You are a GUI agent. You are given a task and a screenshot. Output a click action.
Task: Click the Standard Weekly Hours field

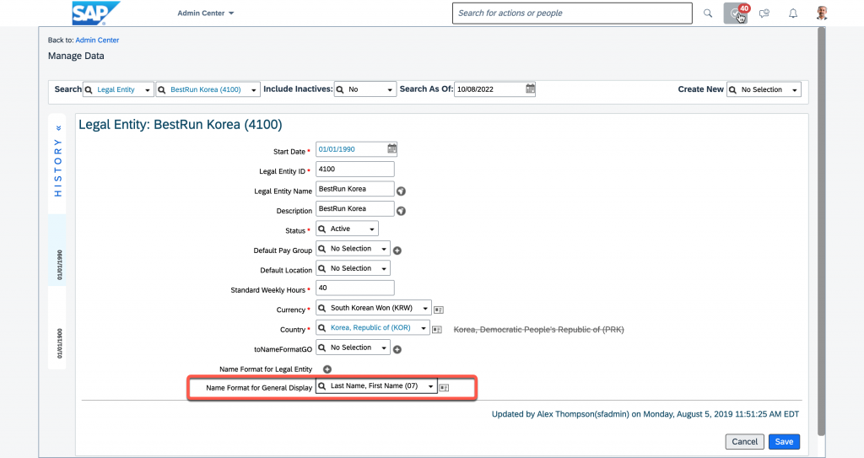tap(355, 288)
